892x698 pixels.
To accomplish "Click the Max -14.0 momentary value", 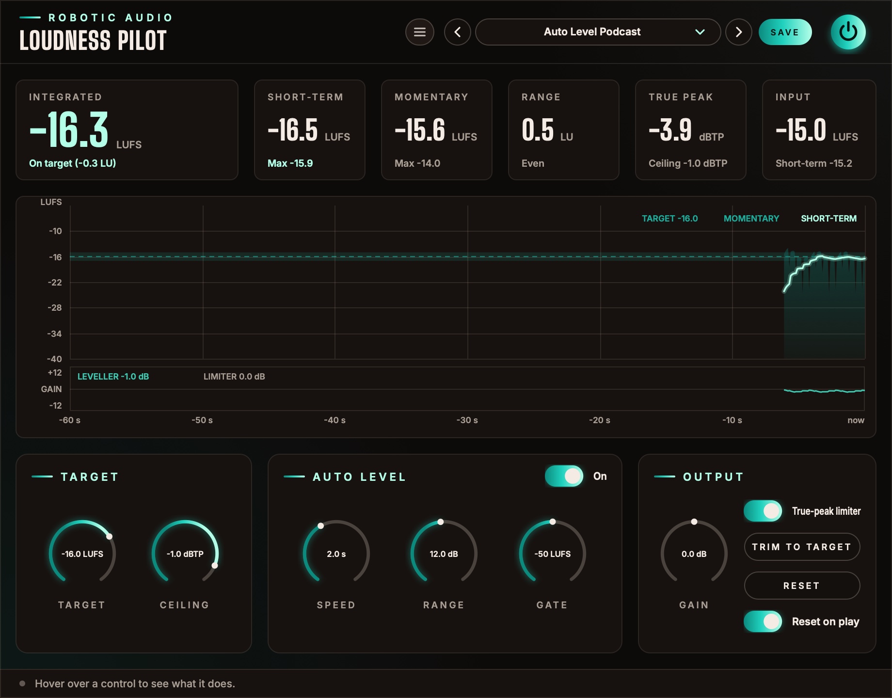I will [417, 163].
